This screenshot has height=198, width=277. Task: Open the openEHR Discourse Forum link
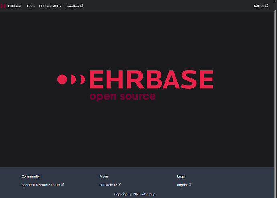[x=41, y=185]
